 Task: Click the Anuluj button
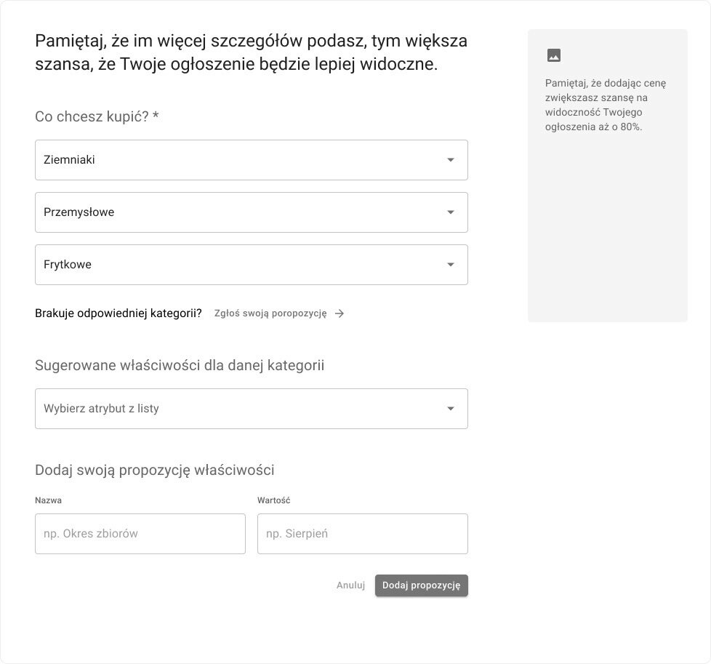[x=350, y=585]
